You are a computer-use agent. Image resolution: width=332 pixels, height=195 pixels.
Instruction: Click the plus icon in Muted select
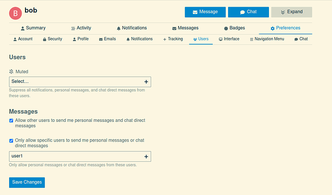[x=146, y=82]
